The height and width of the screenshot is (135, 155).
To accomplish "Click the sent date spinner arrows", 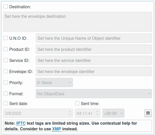I will 70,113.
